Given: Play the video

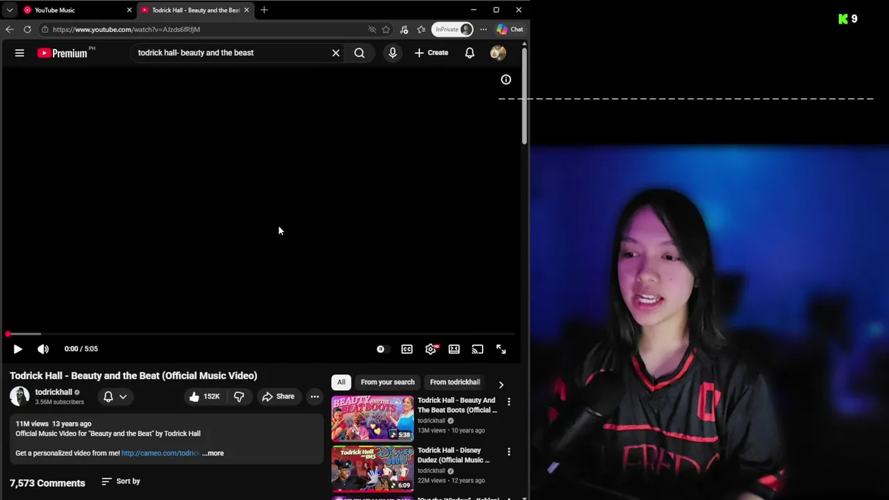Looking at the screenshot, I should [18, 349].
